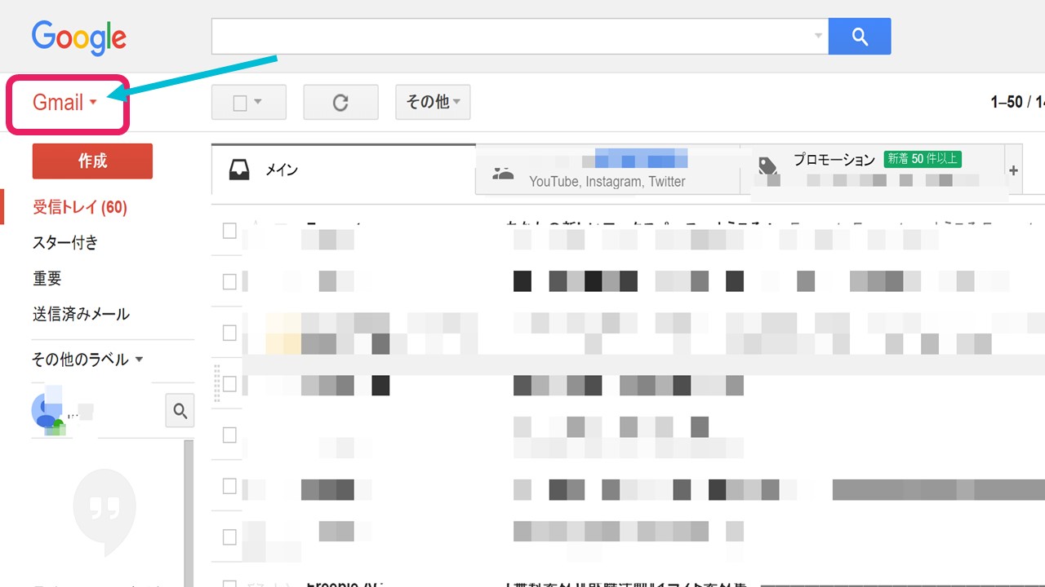Refresh the inbox with reload icon
Image resolution: width=1045 pixels, height=587 pixels.
coord(340,103)
